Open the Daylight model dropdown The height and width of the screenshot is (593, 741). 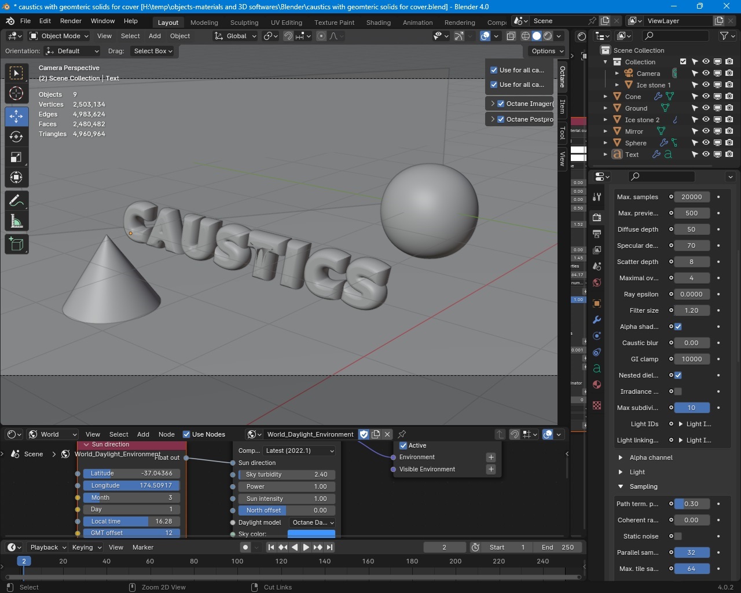[313, 522]
